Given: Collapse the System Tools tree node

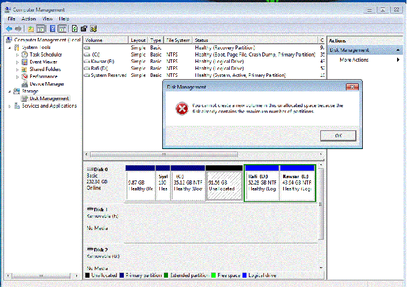Looking at the screenshot, I should pyautogui.click(x=10, y=48).
